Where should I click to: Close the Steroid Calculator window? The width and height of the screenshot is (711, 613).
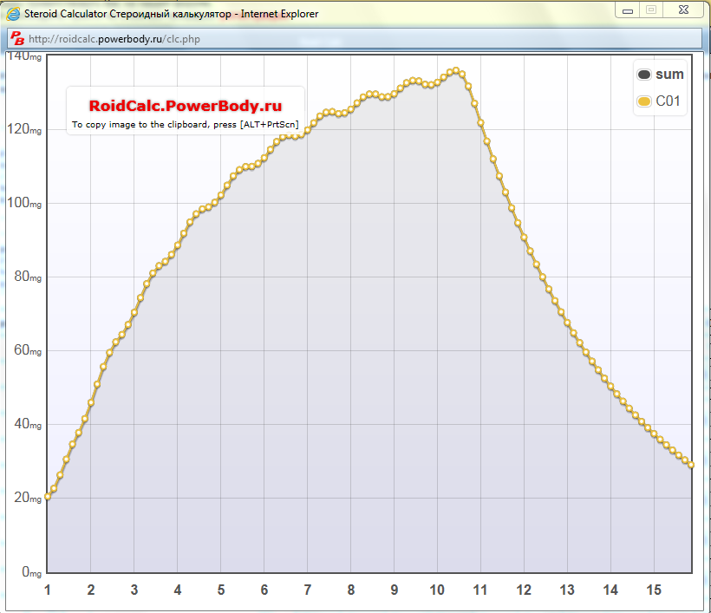pos(684,10)
